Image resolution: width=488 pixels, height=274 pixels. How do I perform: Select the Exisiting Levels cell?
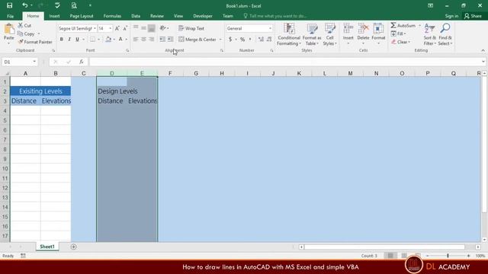coord(40,91)
